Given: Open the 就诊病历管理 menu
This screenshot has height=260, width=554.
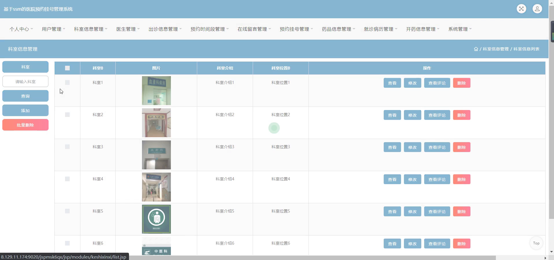Looking at the screenshot, I should click(x=381, y=29).
